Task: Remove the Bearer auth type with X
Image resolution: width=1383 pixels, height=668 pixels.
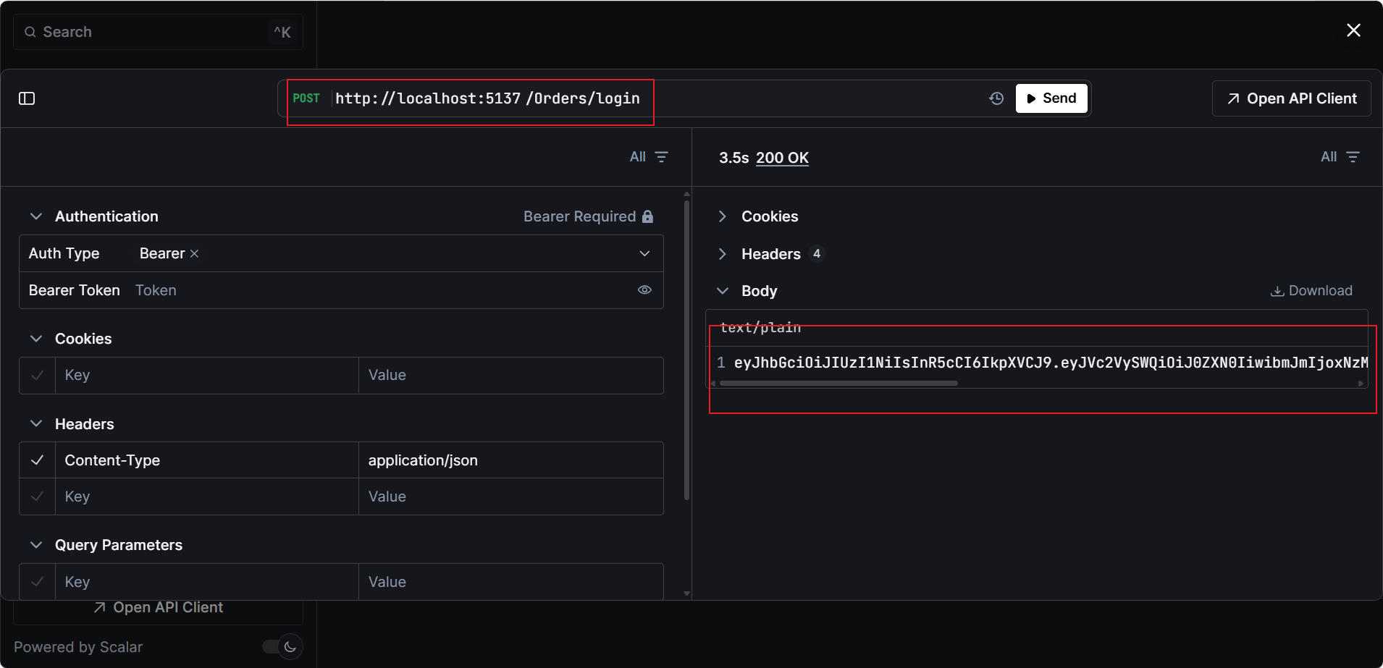Action: click(194, 254)
